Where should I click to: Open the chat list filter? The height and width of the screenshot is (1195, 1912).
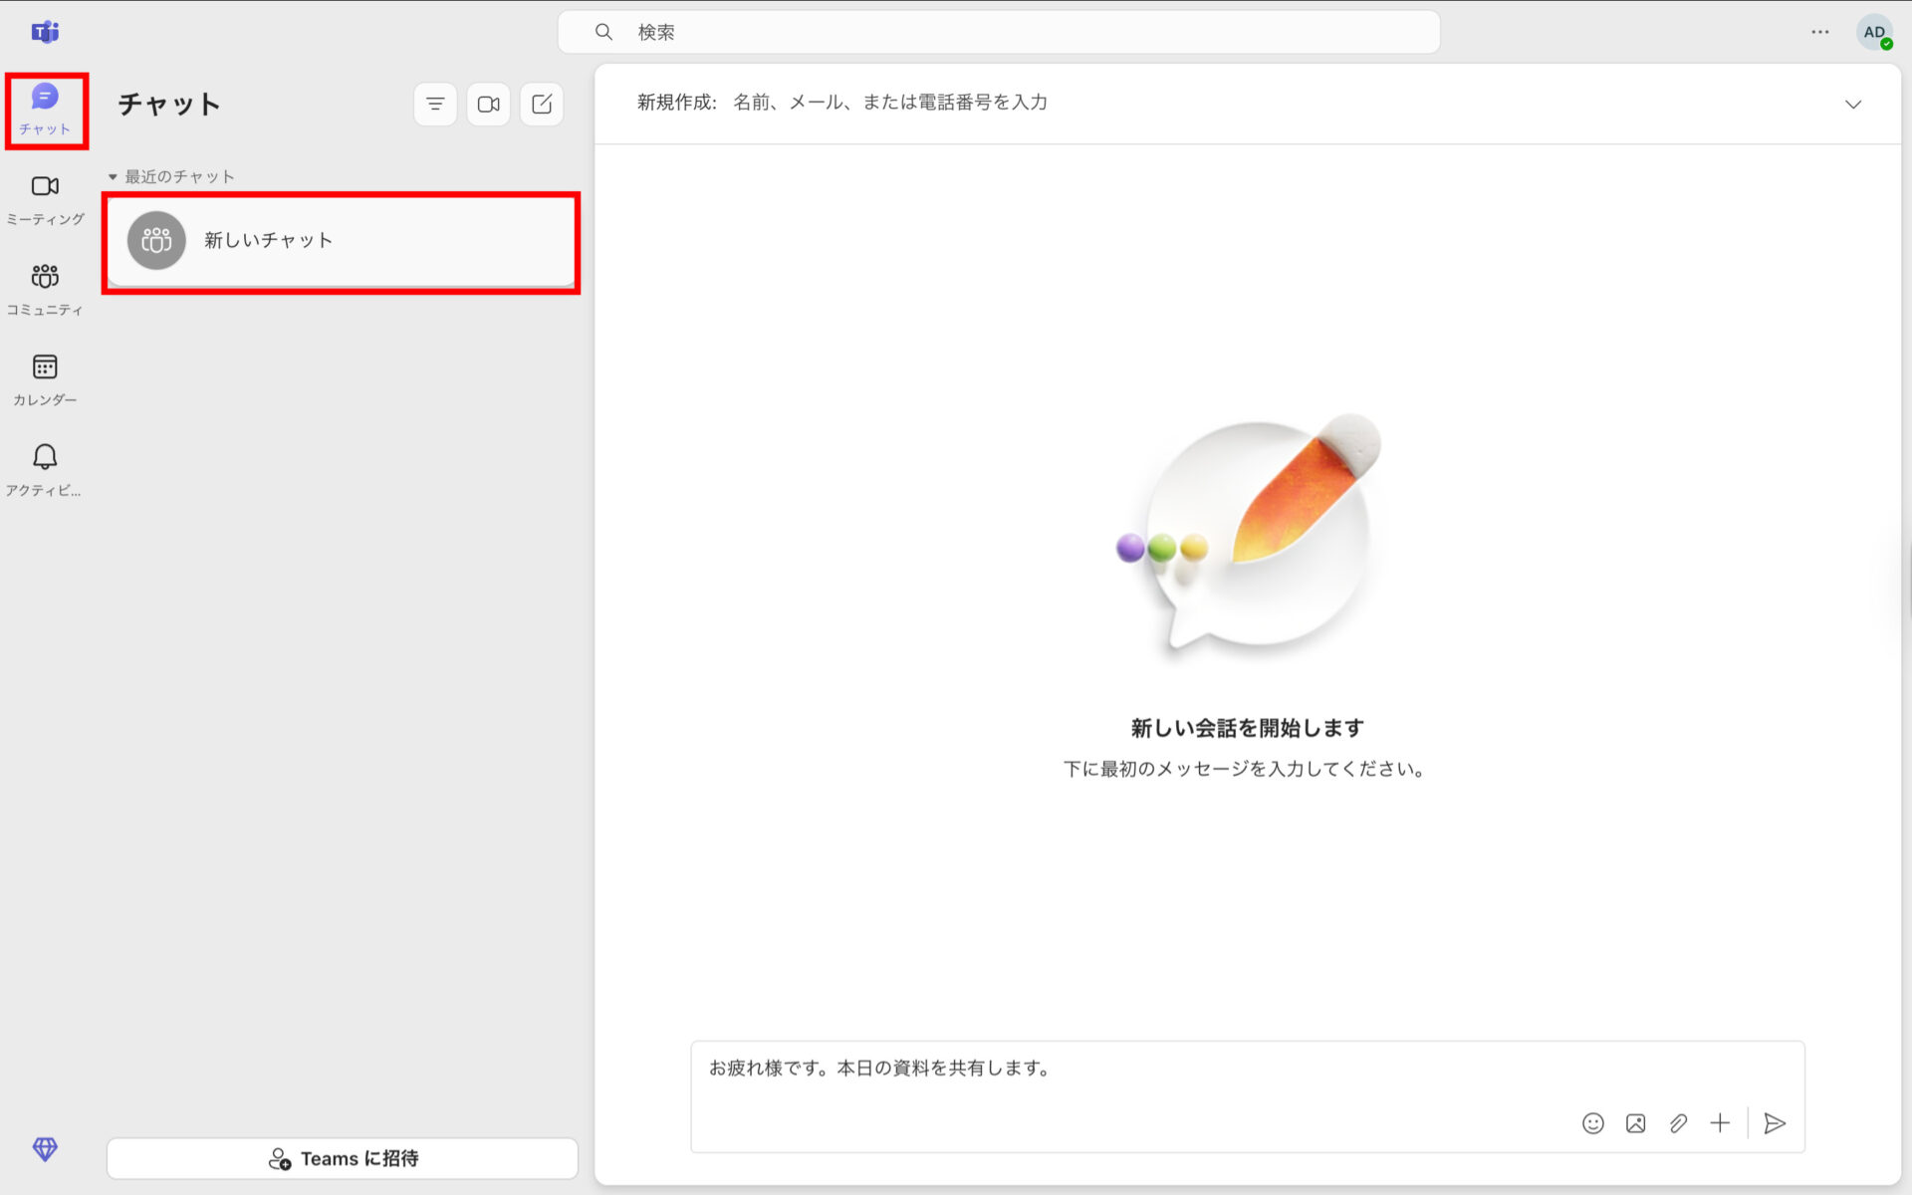(435, 104)
